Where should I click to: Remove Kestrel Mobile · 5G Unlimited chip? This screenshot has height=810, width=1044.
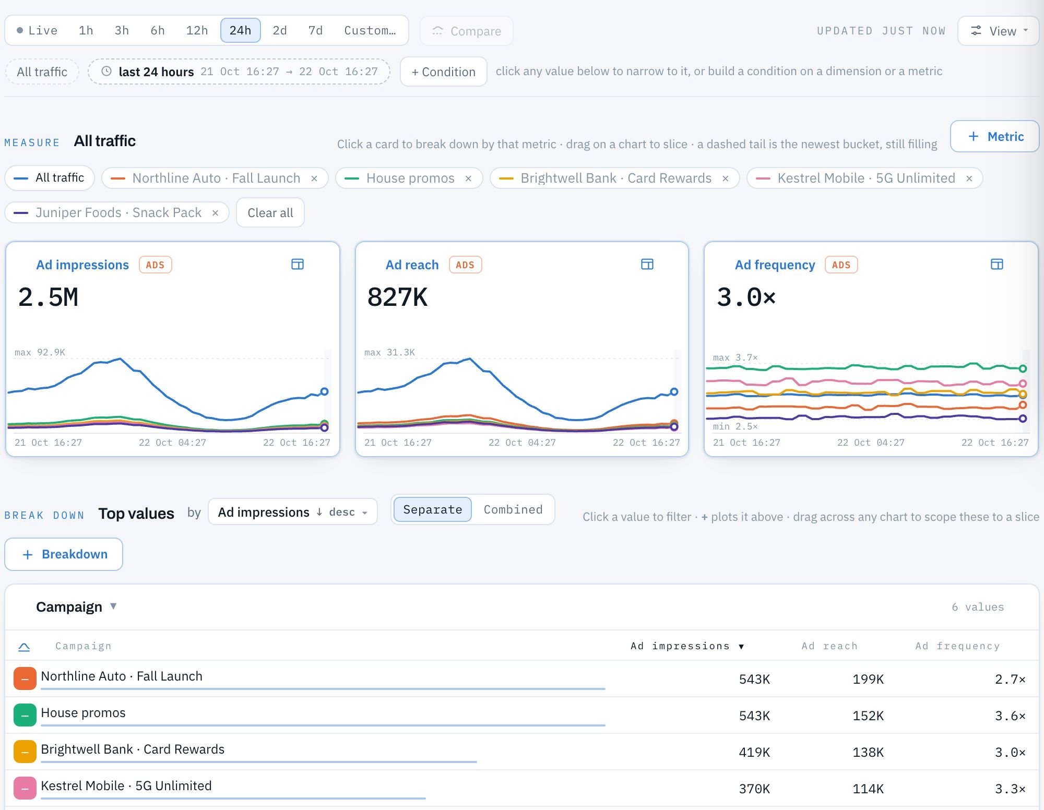(x=969, y=178)
